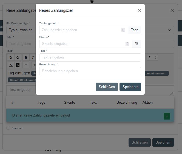Screen dimensions: 182x154
Task: Close the Neues Zahlungsziel dialog with X
Action: tap(139, 10)
